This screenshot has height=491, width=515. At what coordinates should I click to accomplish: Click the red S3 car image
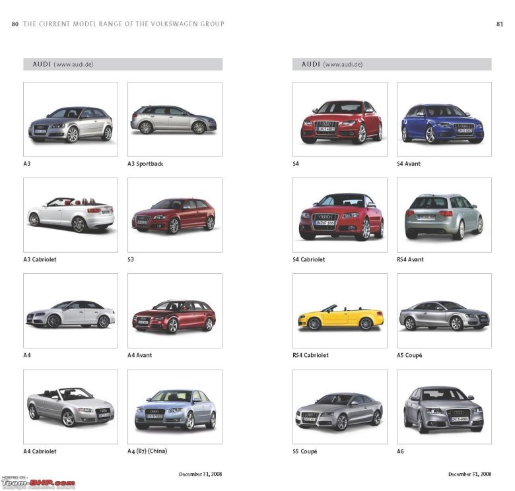point(174,215)
